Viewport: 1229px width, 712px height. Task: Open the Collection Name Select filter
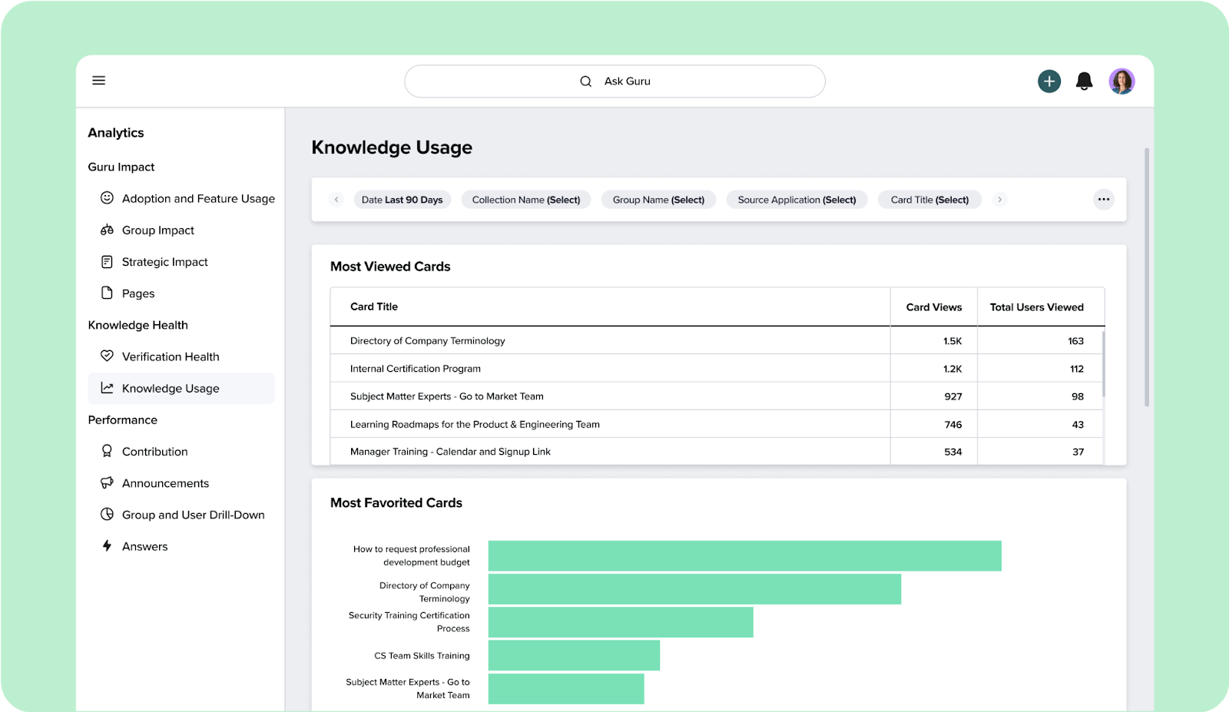tap(525, 199)
